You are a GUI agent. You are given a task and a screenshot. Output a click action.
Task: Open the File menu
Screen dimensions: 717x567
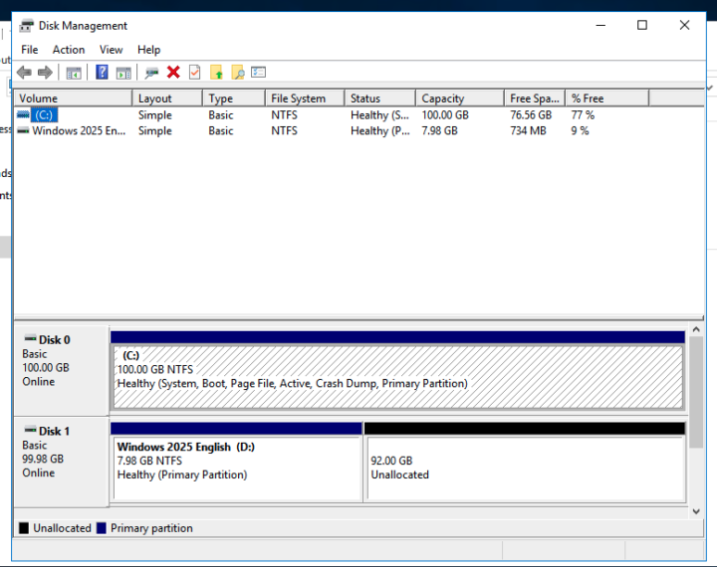30,50
